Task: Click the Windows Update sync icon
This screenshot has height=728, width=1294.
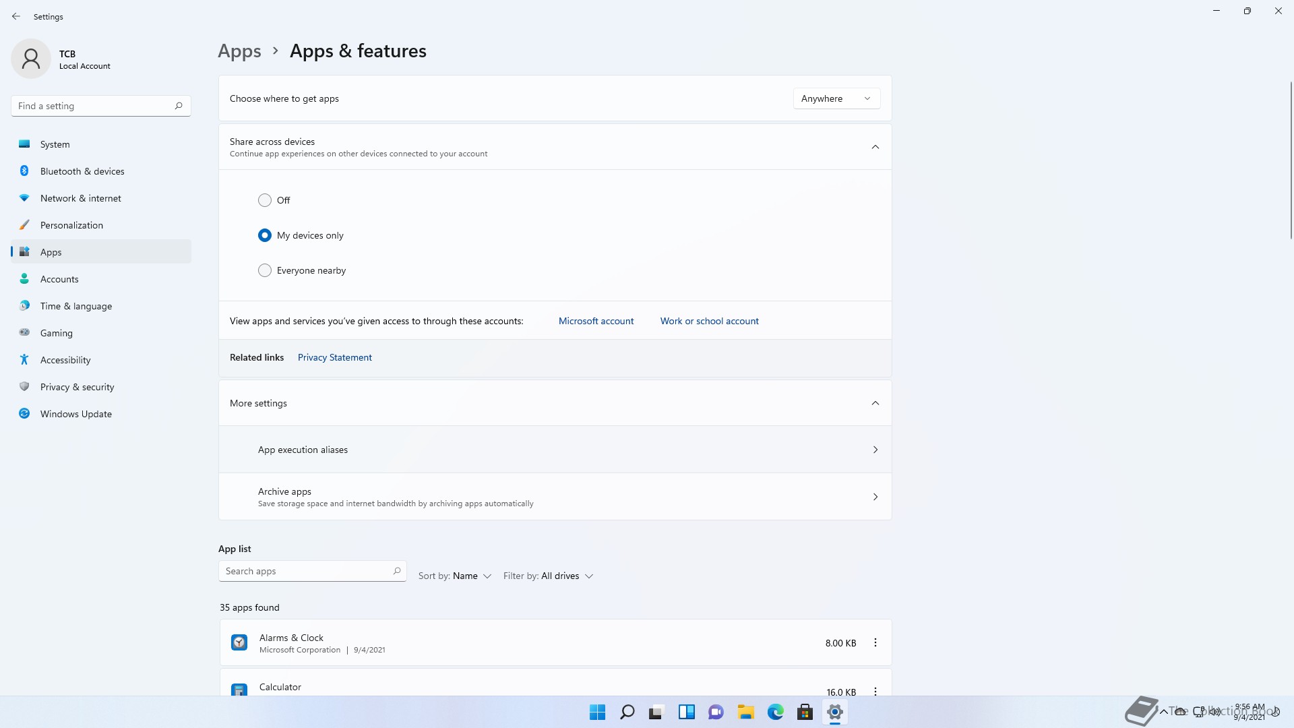Action: coord(24,414)
